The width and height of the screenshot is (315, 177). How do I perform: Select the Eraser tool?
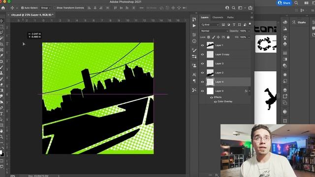coord(1,85)
